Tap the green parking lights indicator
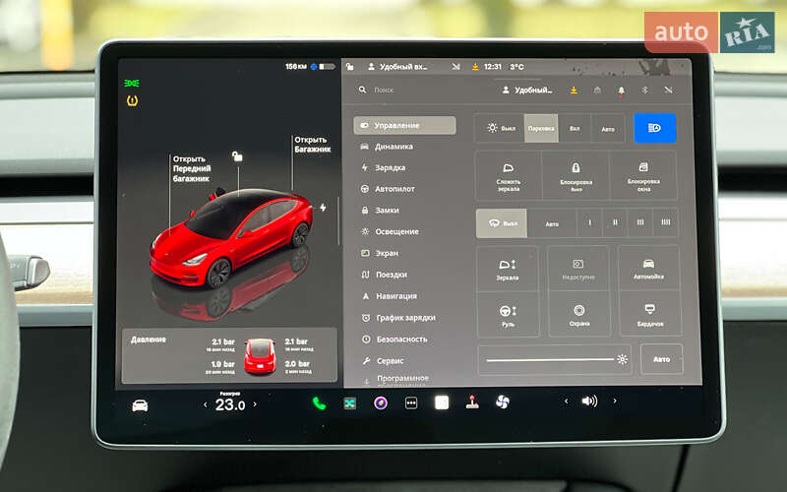Screen dimensions: 787x492 [132, 83]
